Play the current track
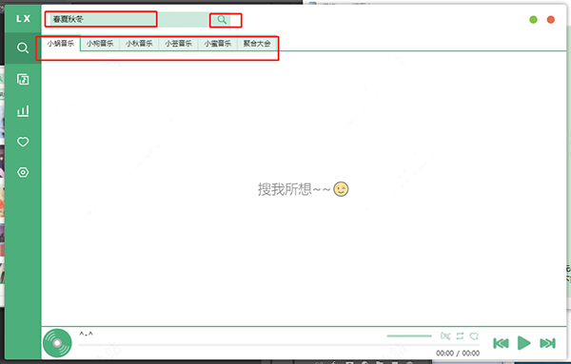The width and height of the screenshot is (571, 364). [x=523, y=343]
